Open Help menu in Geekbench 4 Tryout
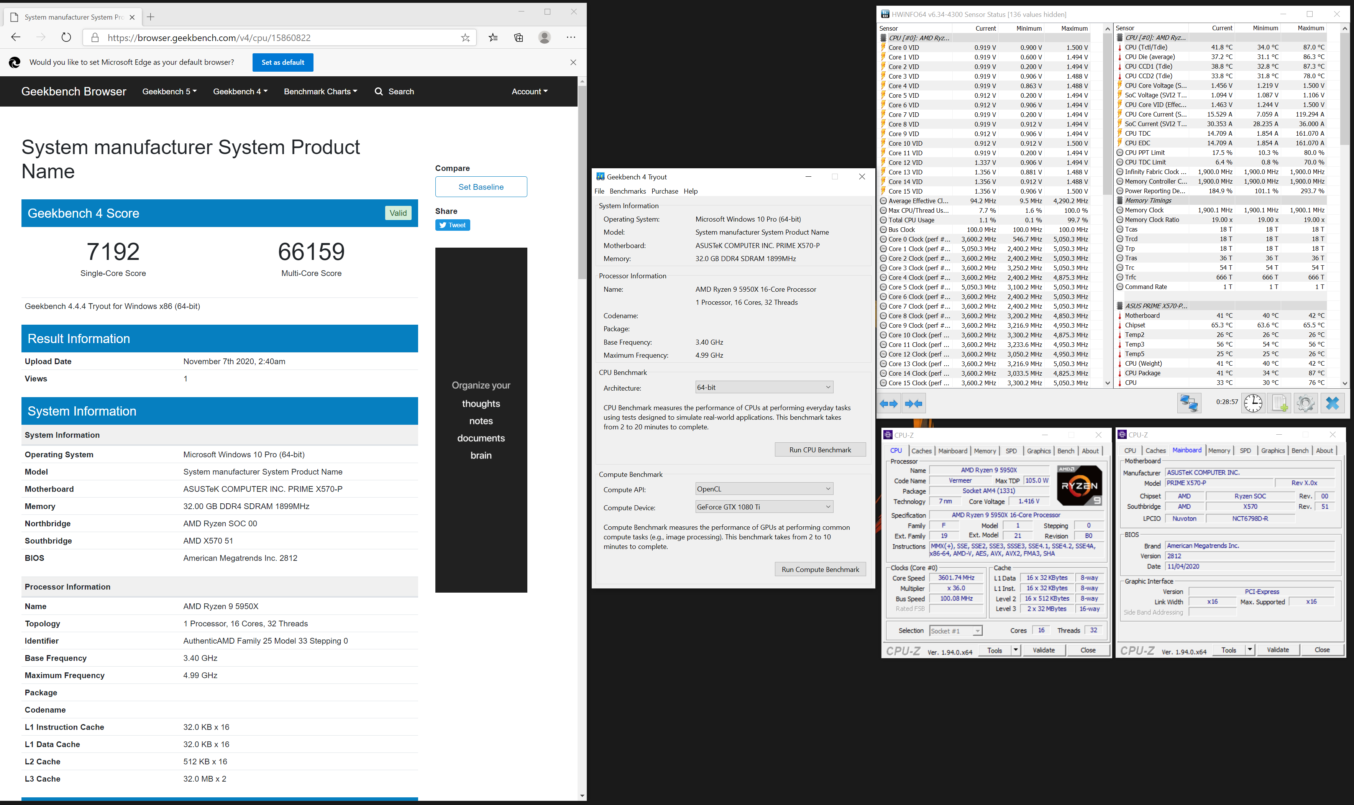The width and height of the screenshot is (1354, 805). coord(690,191)
